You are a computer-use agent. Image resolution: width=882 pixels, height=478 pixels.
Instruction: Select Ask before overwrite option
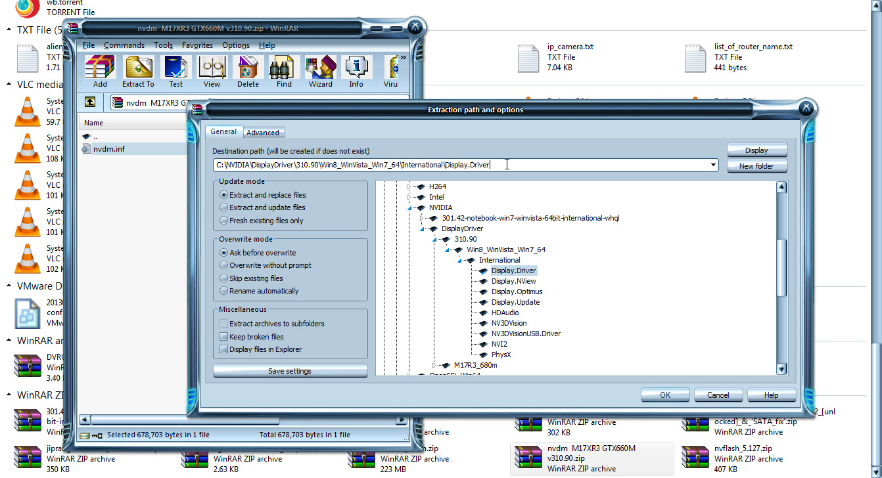(258, 253)
